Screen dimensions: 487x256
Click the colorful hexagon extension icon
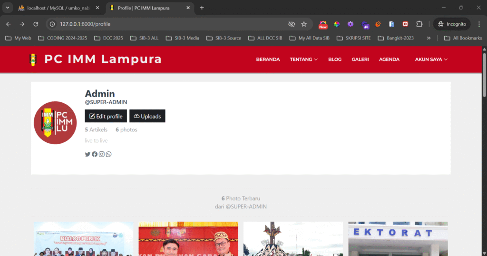337,24
